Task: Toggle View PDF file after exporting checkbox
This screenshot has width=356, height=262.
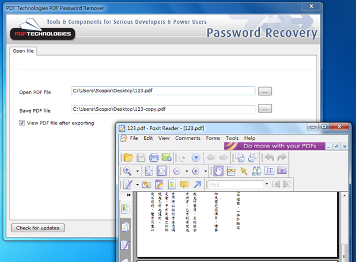Action: click(22, 123)
